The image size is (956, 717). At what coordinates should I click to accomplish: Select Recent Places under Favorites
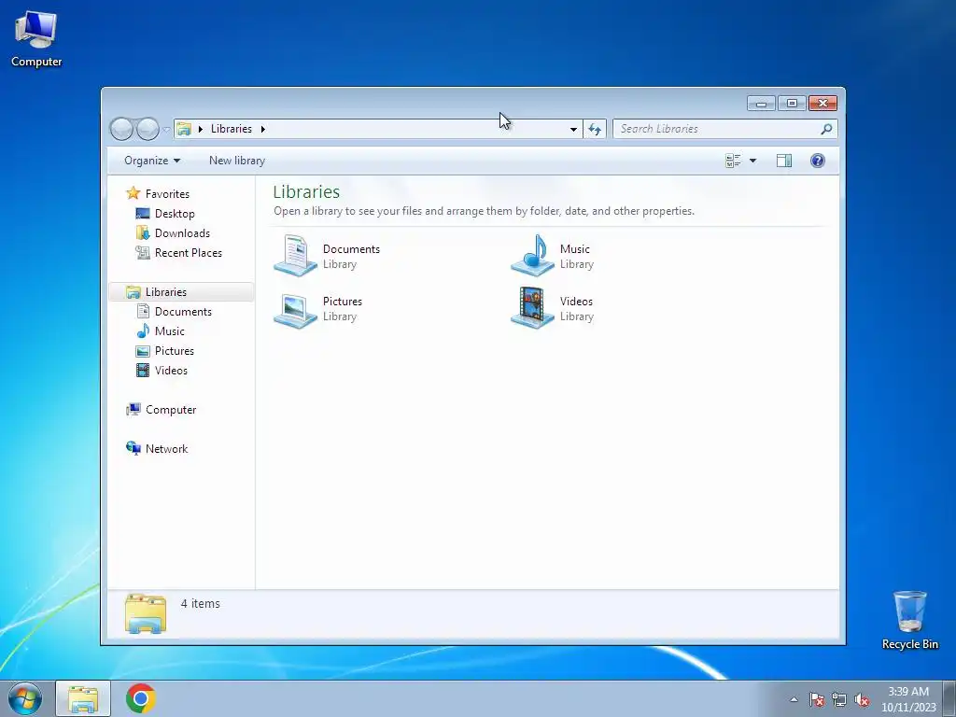point(189,252)
